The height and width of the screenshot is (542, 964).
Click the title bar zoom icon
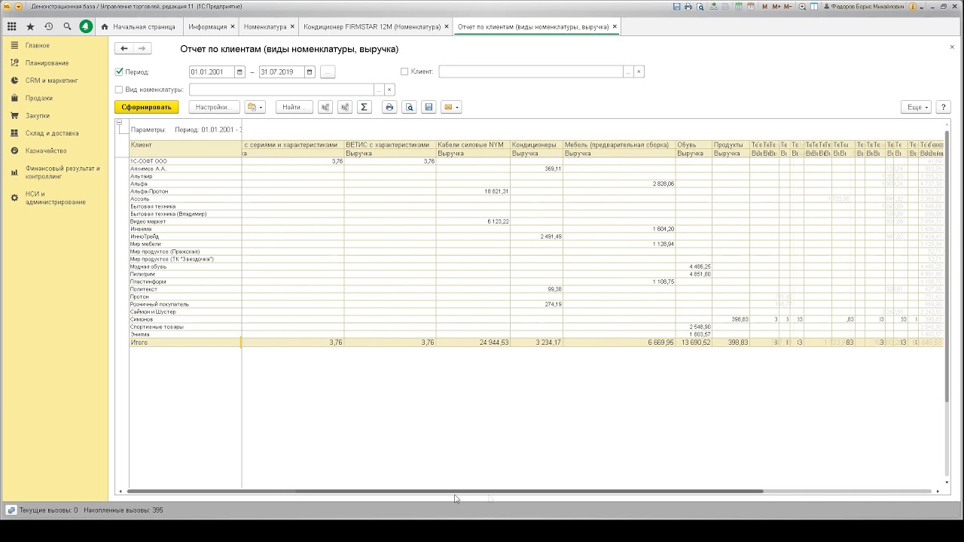(803, 6)
